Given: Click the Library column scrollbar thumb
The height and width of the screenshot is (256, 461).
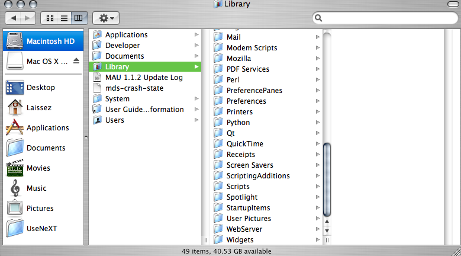Looking at the screenshot, I should tap(327, 180).
